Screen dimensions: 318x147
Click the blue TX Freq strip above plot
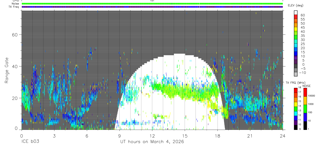click(152, 7)
